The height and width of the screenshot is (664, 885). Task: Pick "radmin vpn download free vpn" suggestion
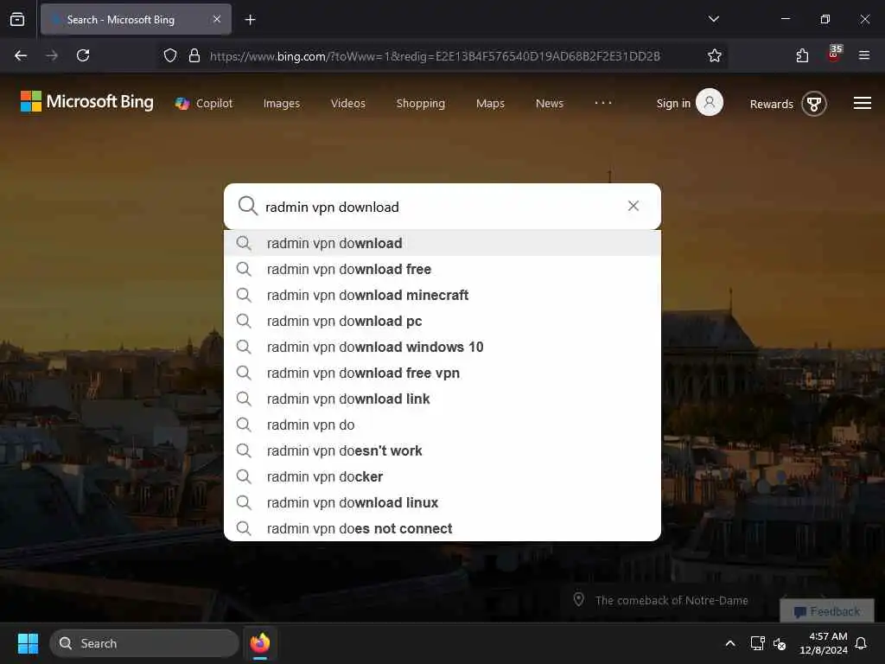pos(442,373)
